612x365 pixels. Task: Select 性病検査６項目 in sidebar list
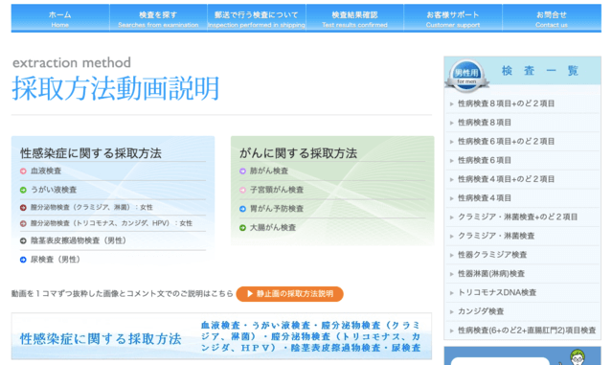pyautogui.click(x=485, y=160)
